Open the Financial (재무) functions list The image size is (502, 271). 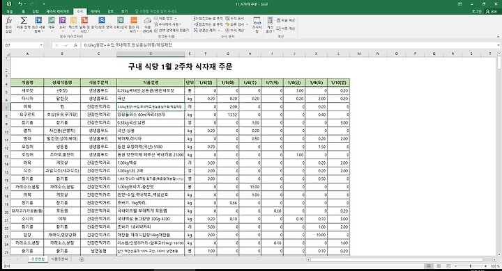(x=52, y=25)
